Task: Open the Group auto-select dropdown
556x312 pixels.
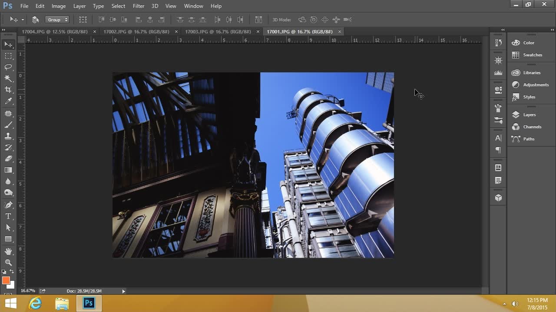Action: [x=57, y=19]
